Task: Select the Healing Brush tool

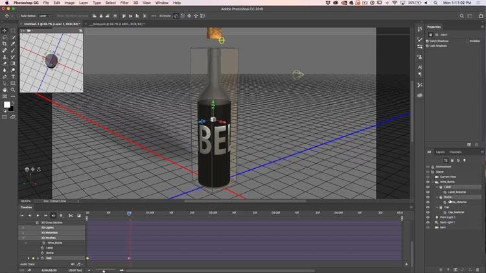Action: coord(5,50)
